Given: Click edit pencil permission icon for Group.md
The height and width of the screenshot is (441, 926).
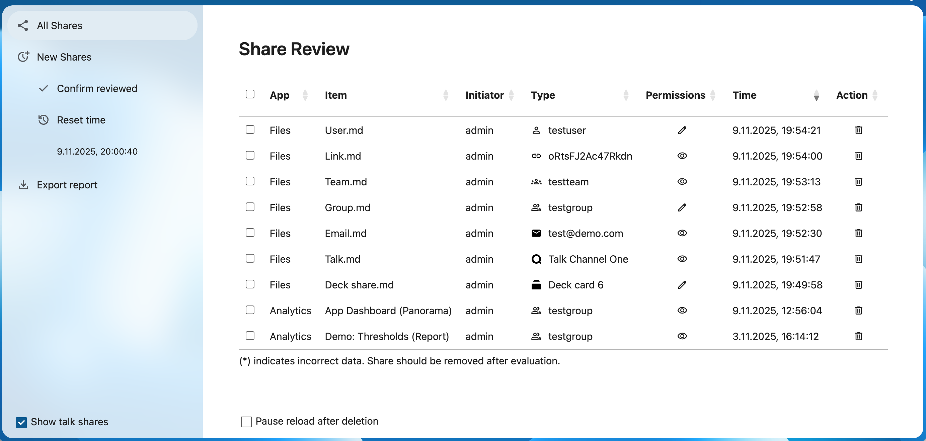Looking at the screenshot, I should coord(682,207).
